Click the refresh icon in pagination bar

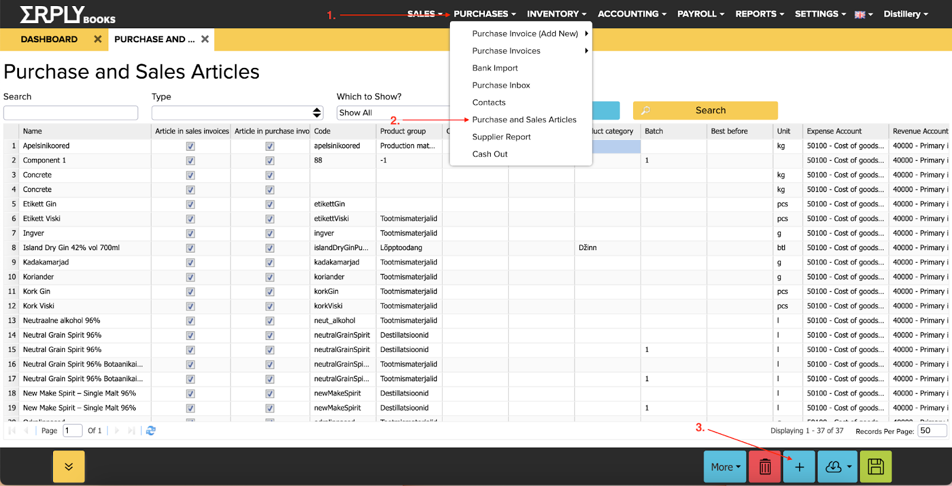click(151, 431)
